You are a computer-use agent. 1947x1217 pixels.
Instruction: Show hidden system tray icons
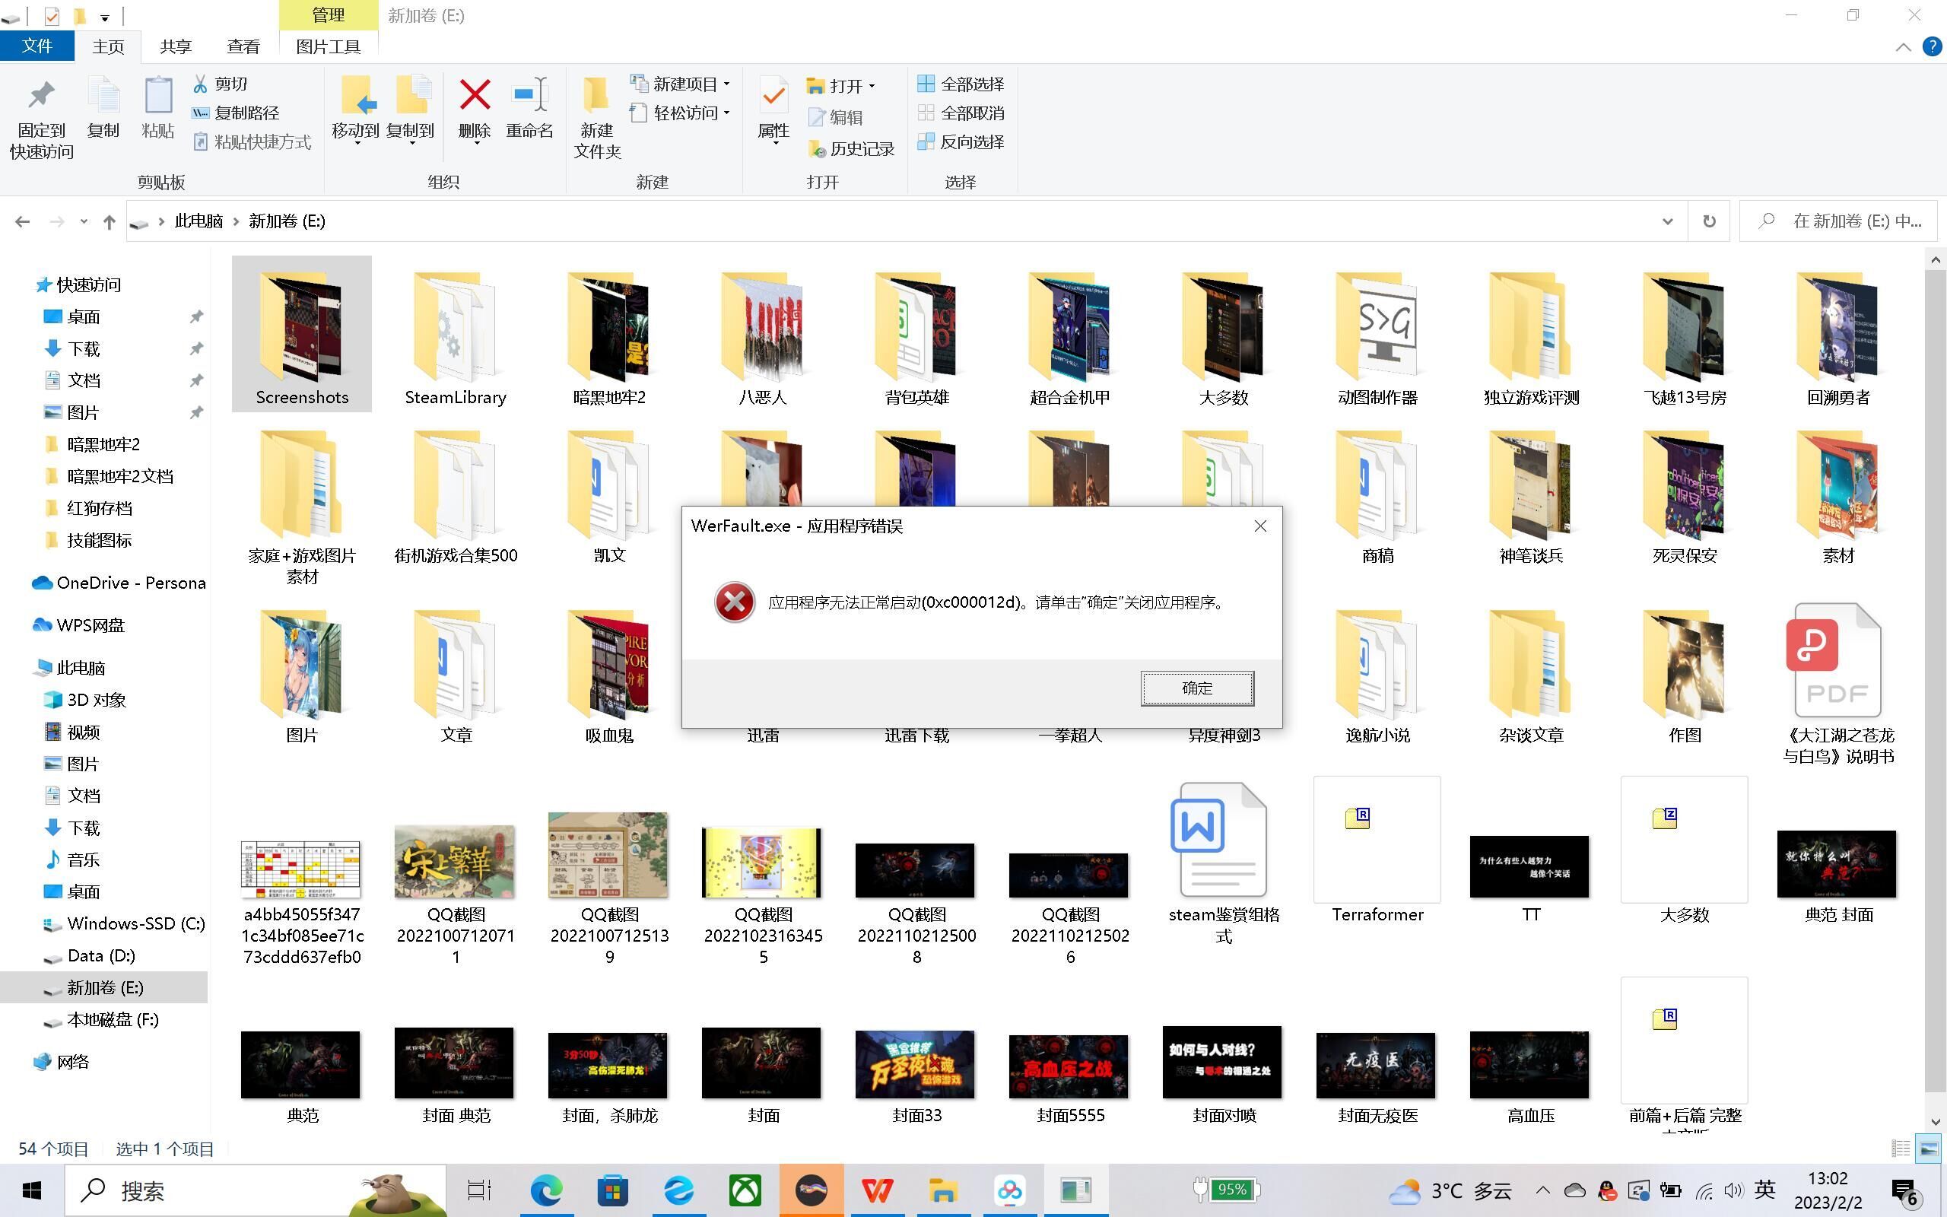[1542, 1190]
